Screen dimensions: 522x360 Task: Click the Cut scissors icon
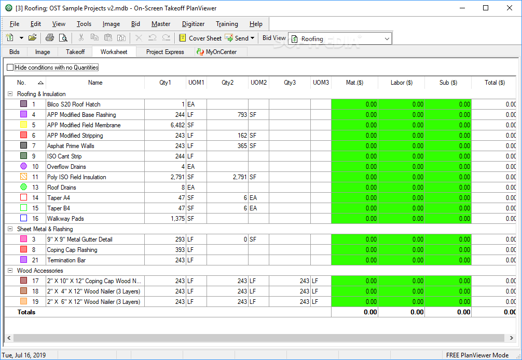[81, 38]
